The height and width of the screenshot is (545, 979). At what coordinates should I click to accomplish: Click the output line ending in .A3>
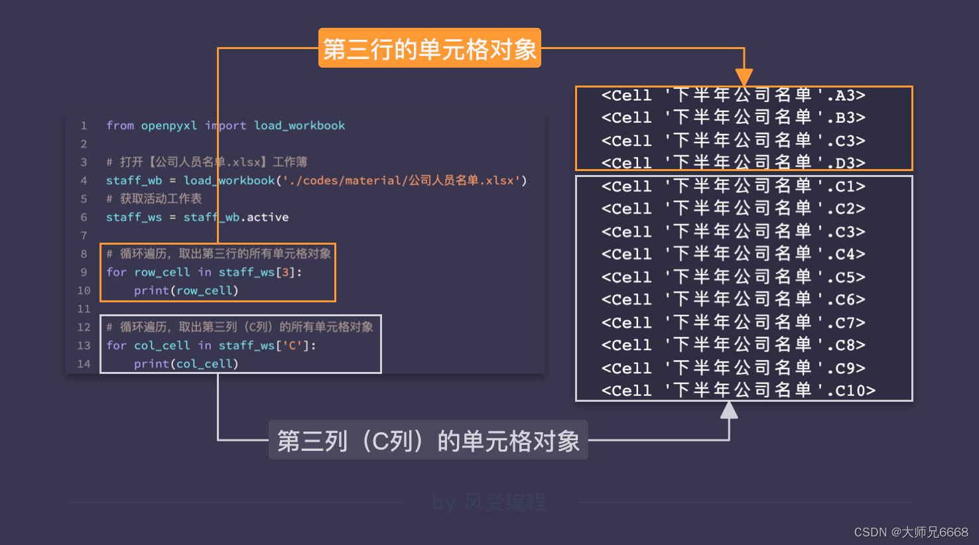click(x=733, y=95)
